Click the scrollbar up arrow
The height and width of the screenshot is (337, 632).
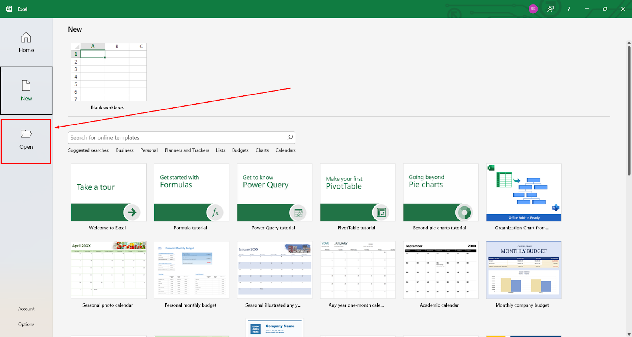(629, 43)
